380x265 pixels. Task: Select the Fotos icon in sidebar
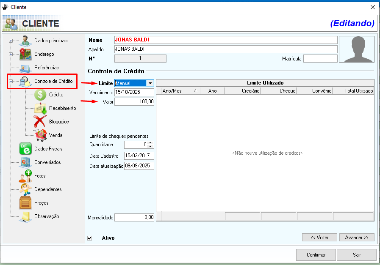[x=25, y=176]
